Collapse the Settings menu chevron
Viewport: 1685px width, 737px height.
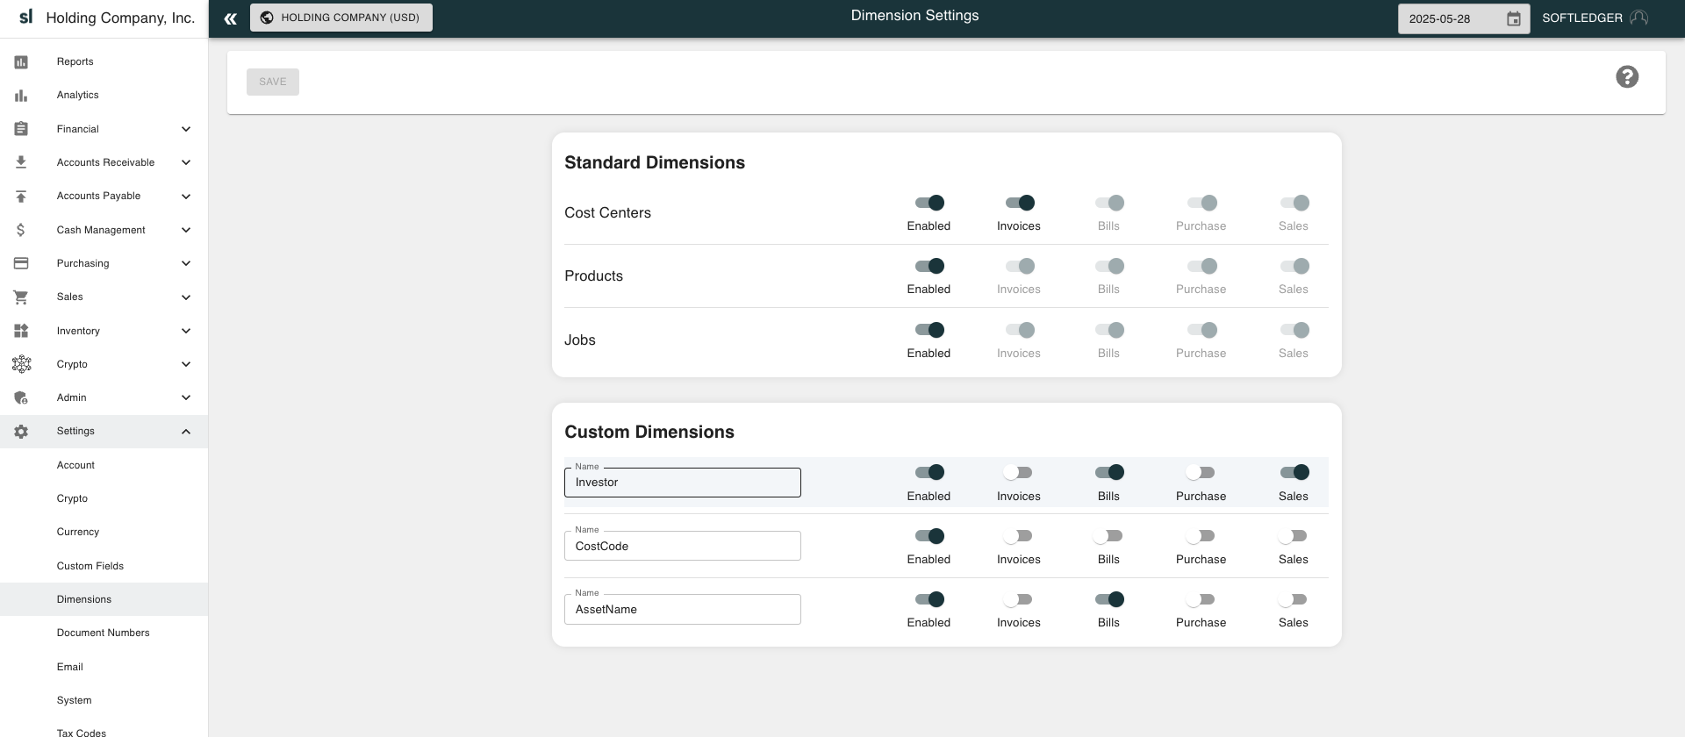186,432
